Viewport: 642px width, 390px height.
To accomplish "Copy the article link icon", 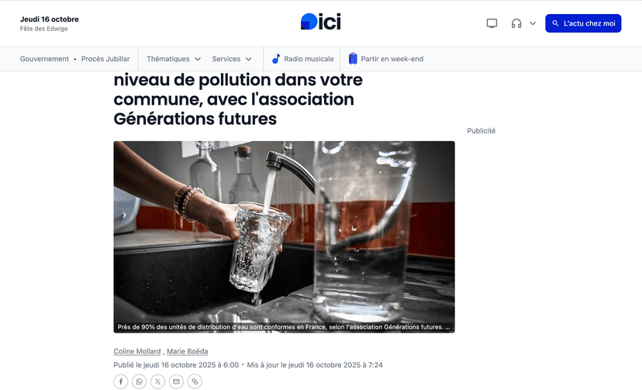I will coord(195,381).
